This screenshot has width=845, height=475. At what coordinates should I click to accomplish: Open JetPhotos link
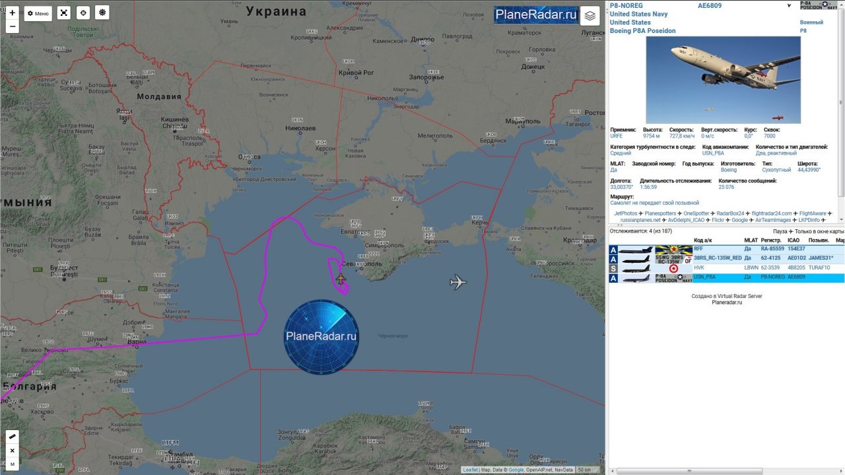pyautogui.click(x=626, y=213)
